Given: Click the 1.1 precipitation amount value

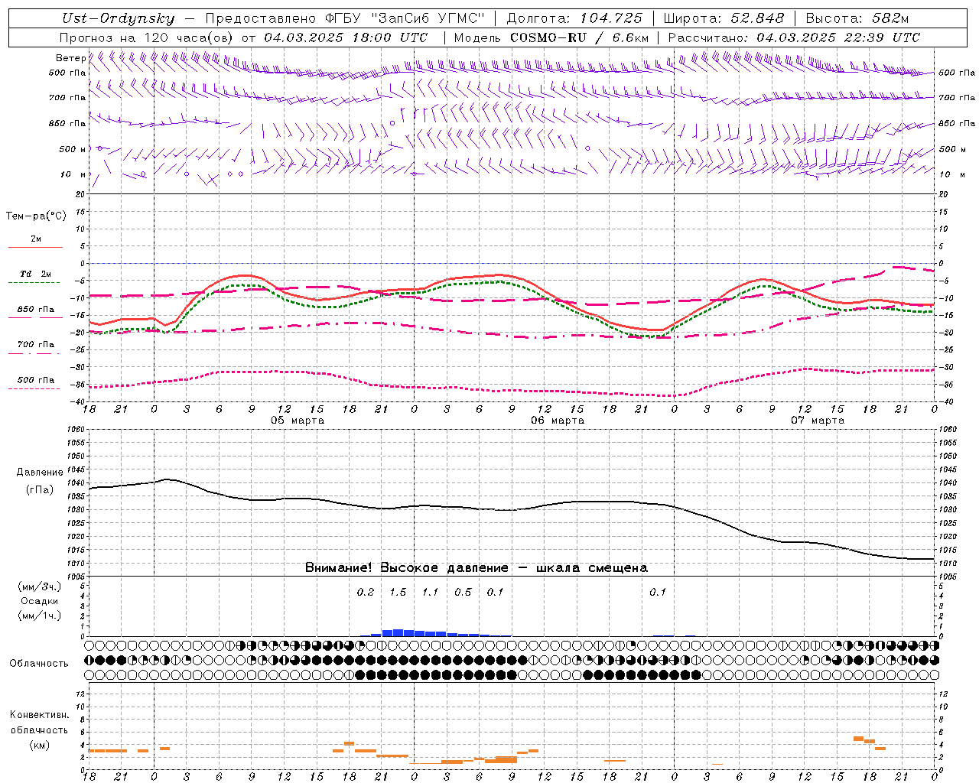Looking at the screenshot, I should (x=431, y=592).
